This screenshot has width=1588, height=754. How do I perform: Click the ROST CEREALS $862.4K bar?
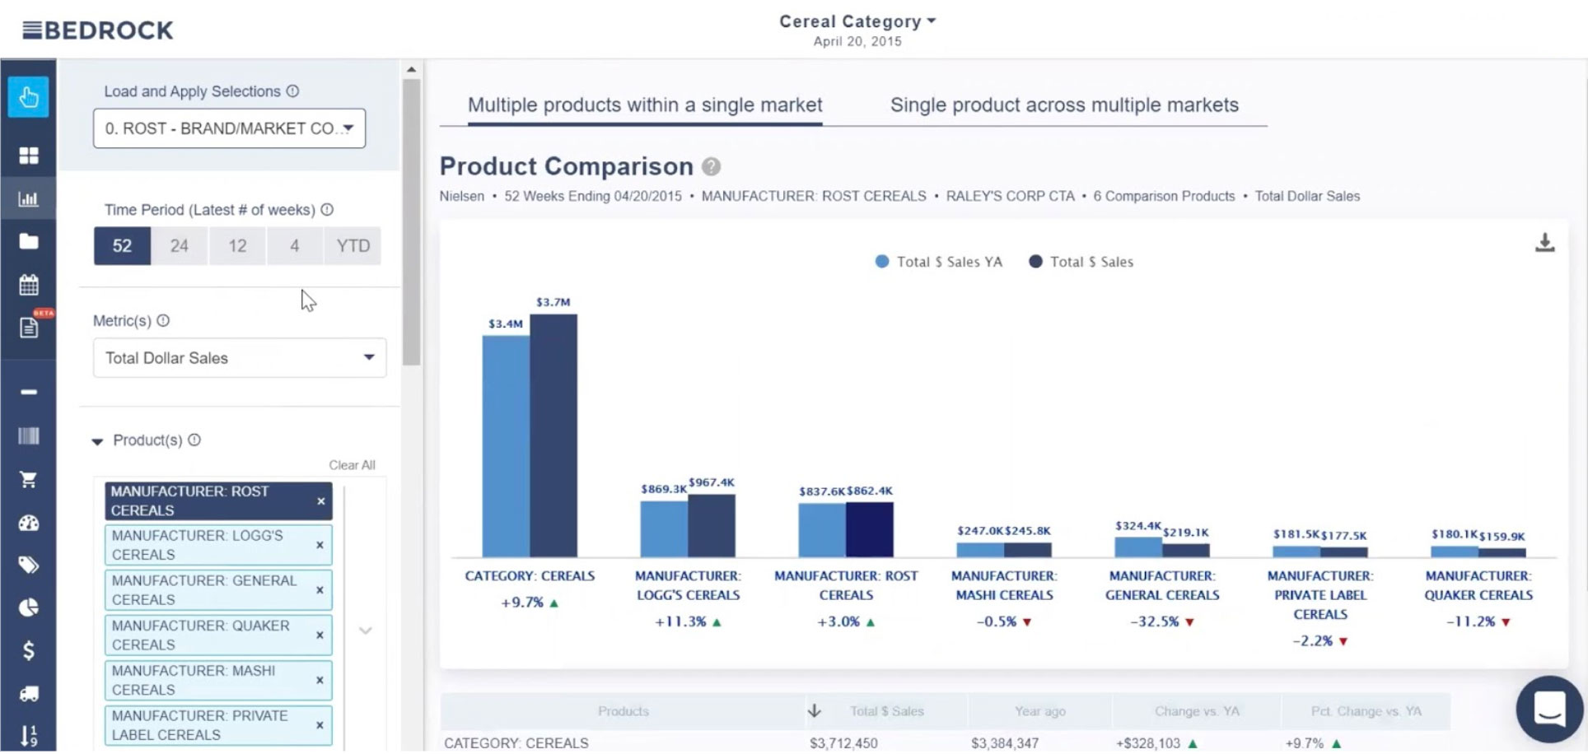[x=870, y=530]
